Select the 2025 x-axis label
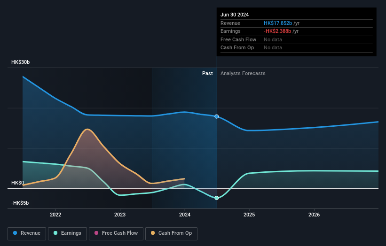386x246 pixels. tap(249, 215)
